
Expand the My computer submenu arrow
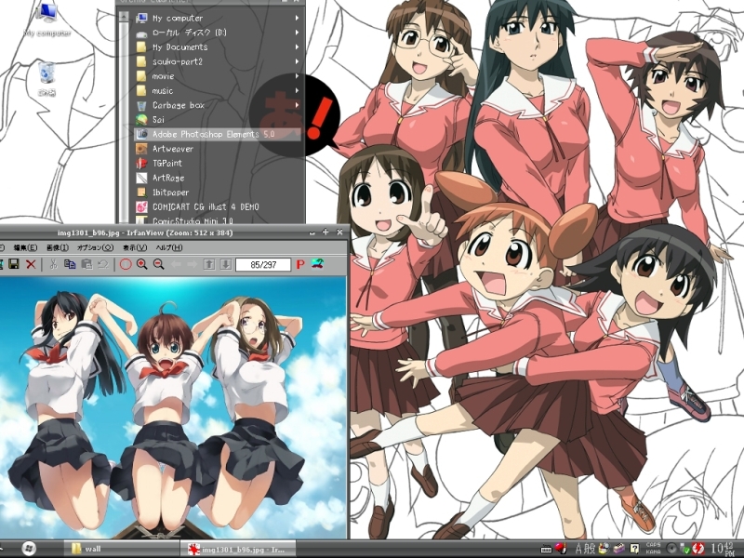297,18
